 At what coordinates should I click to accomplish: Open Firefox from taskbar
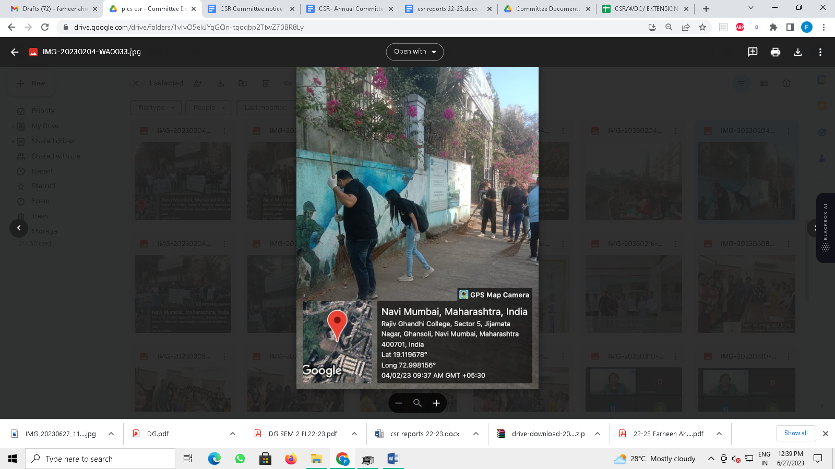[x=291, y=459]
